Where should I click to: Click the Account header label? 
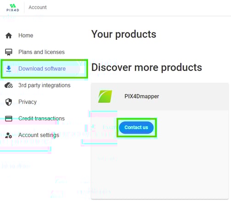pos(38,7)
